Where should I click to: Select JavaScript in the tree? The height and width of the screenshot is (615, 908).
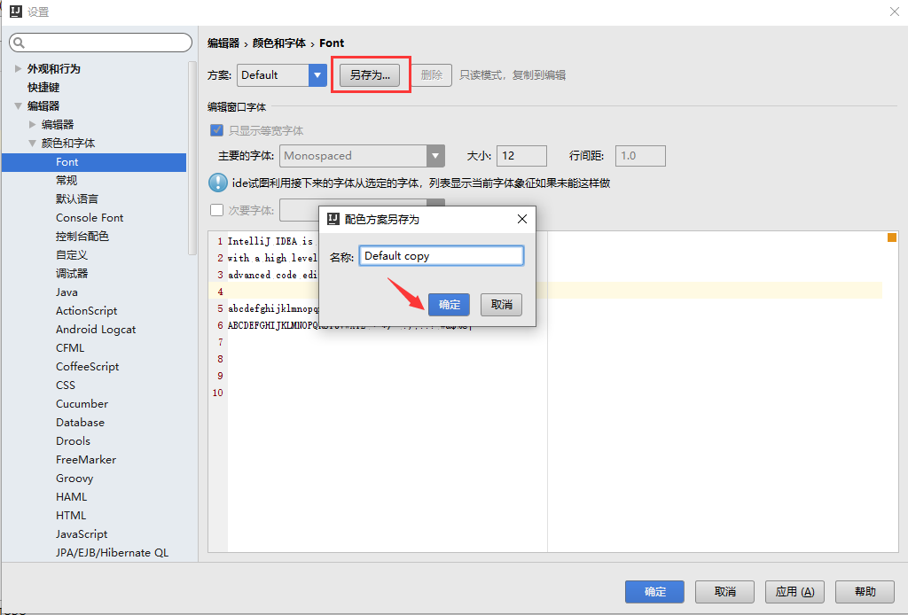point(82,534)
